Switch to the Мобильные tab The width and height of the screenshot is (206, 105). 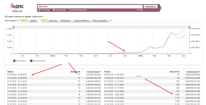tap(66, 21)
